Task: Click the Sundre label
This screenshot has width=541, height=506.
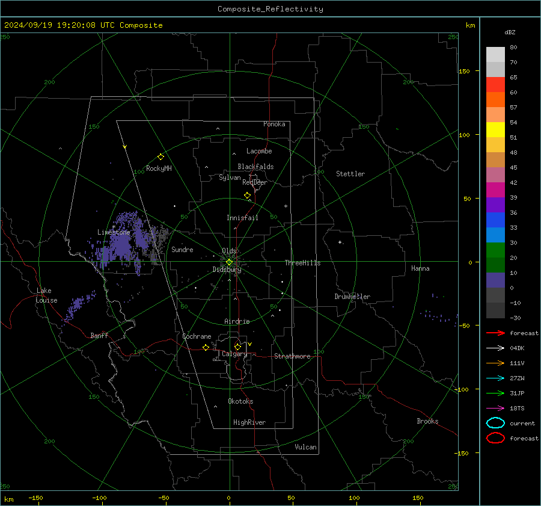Action: pyautogui.click(x=182, y=249)
